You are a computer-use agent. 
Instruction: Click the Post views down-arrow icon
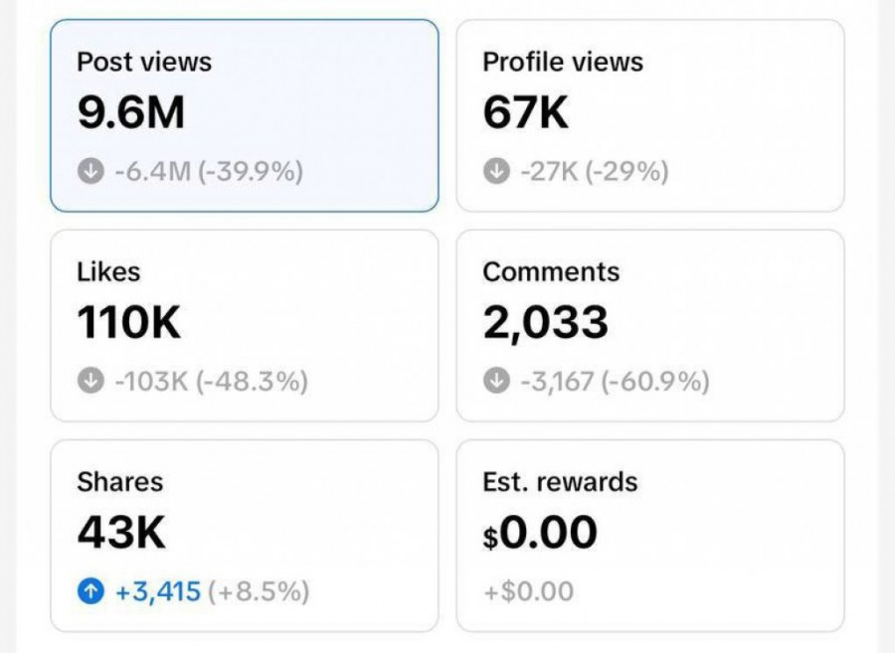90,172
